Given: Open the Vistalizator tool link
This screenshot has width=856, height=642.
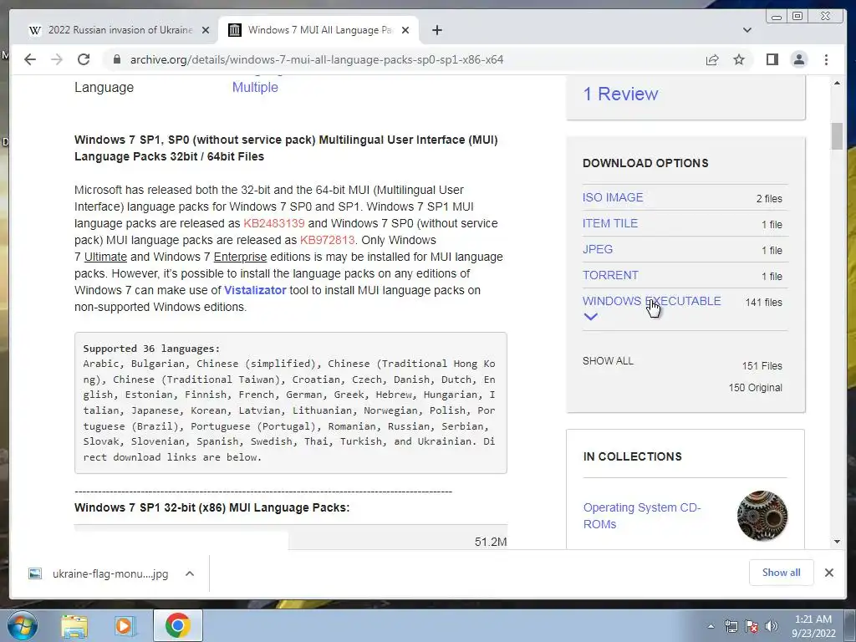Looking at the screenshot, I should tap(255, 290).
